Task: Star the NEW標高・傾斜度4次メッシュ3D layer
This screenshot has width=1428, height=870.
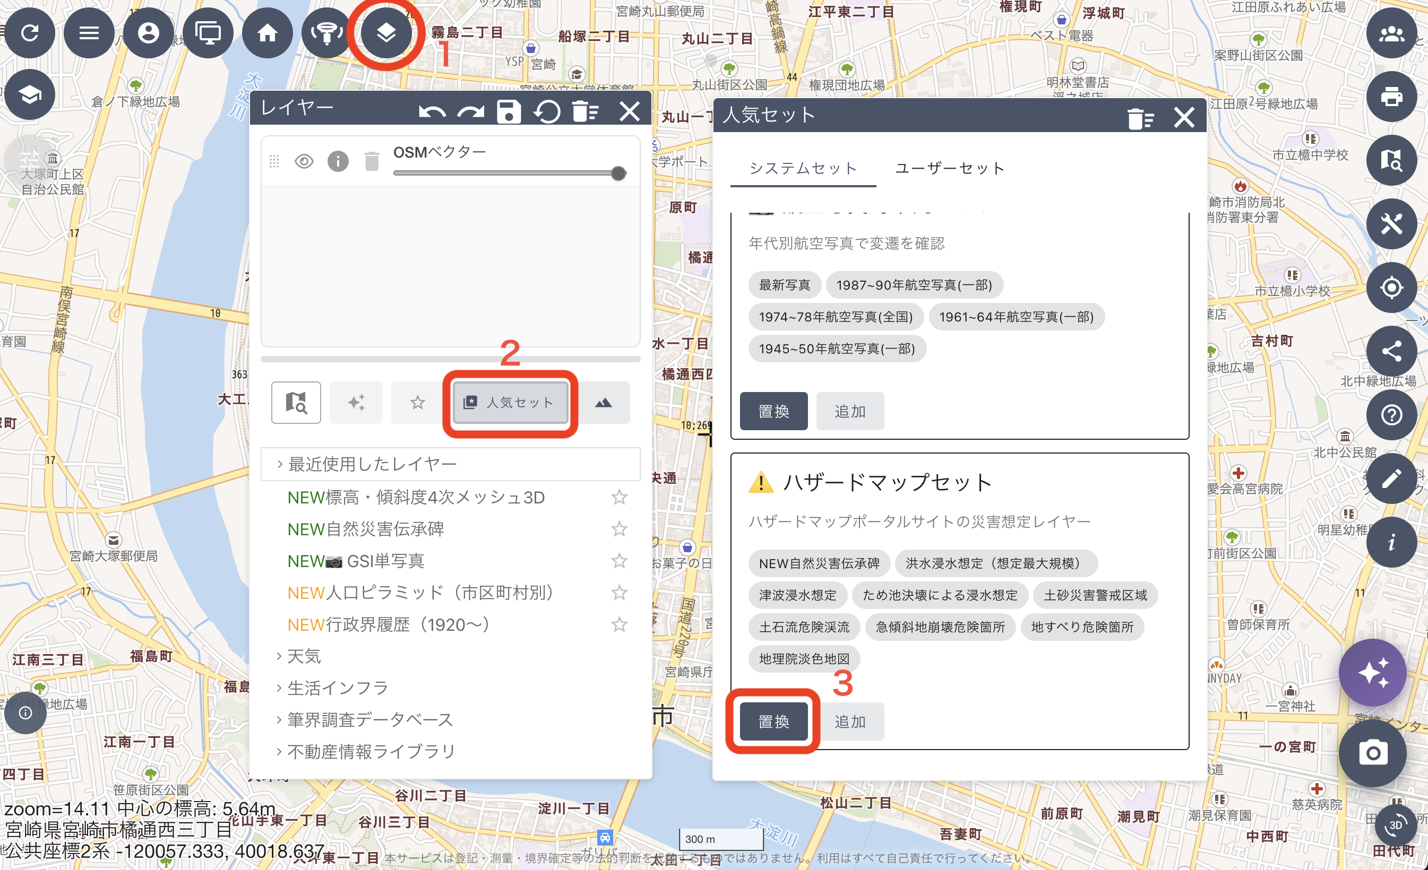Action: point(619,497)
